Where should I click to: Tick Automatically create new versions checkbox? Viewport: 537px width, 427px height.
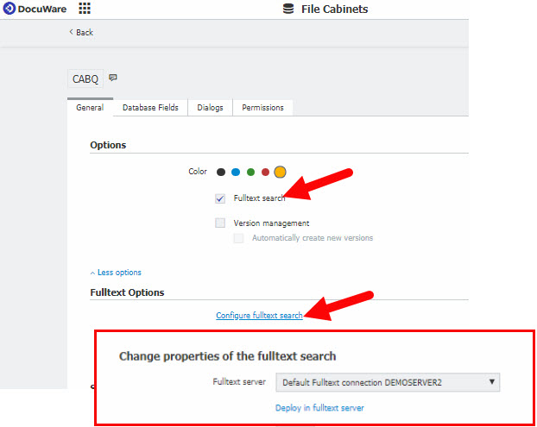[x=239, y=238]
